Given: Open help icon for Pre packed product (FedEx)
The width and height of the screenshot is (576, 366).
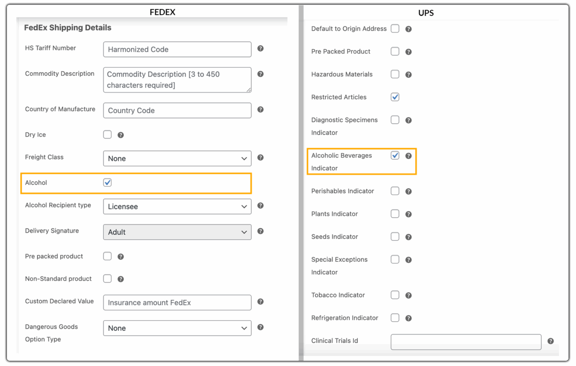Looking at the screenshot, I should [121, 257].
